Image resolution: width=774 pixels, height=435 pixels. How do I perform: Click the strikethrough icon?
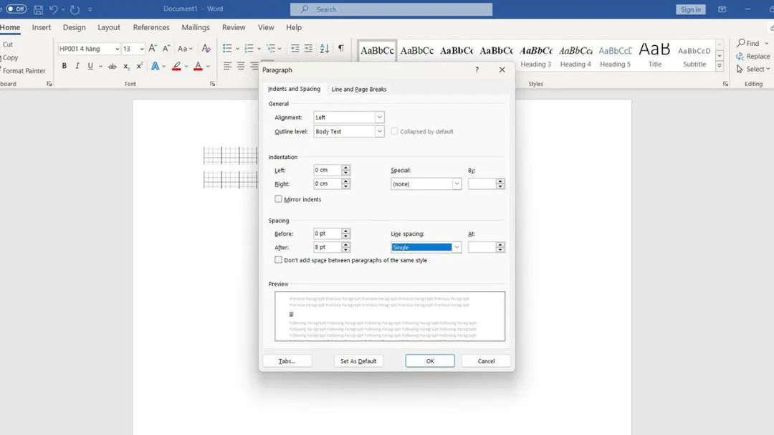tap(112, 66)
